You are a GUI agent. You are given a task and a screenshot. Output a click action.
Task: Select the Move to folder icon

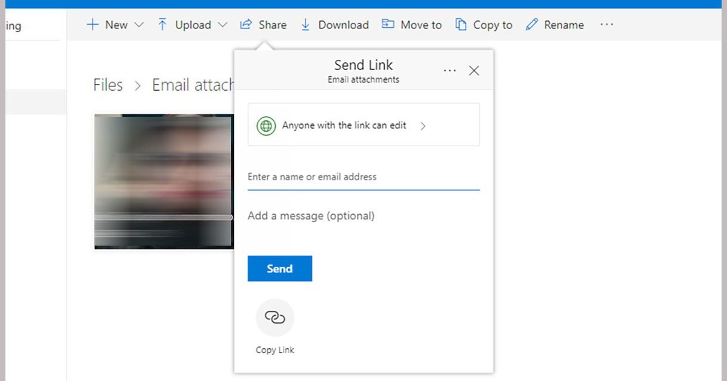[x=388, y=25]
